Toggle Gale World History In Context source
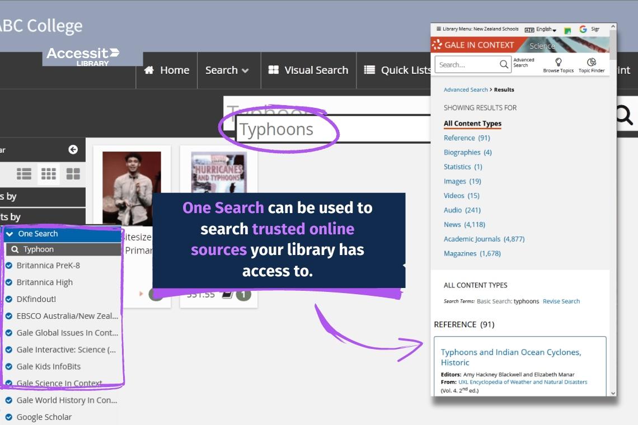Viewport: 638px width, 425px height. tap(9, 400)
